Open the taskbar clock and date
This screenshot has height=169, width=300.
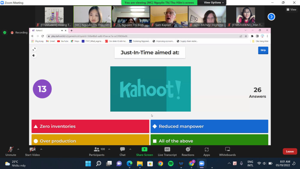pos(283,164)
